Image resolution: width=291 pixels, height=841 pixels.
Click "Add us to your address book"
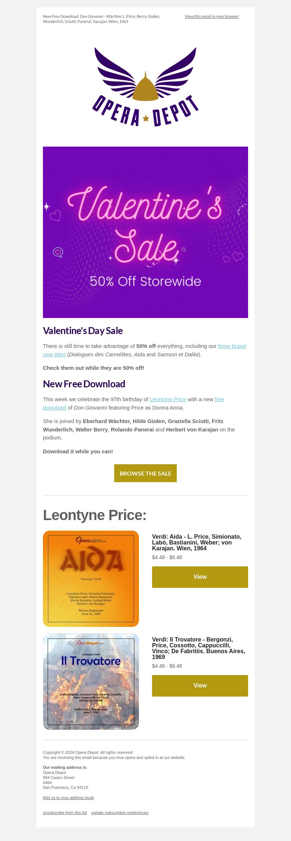(68, 798)
